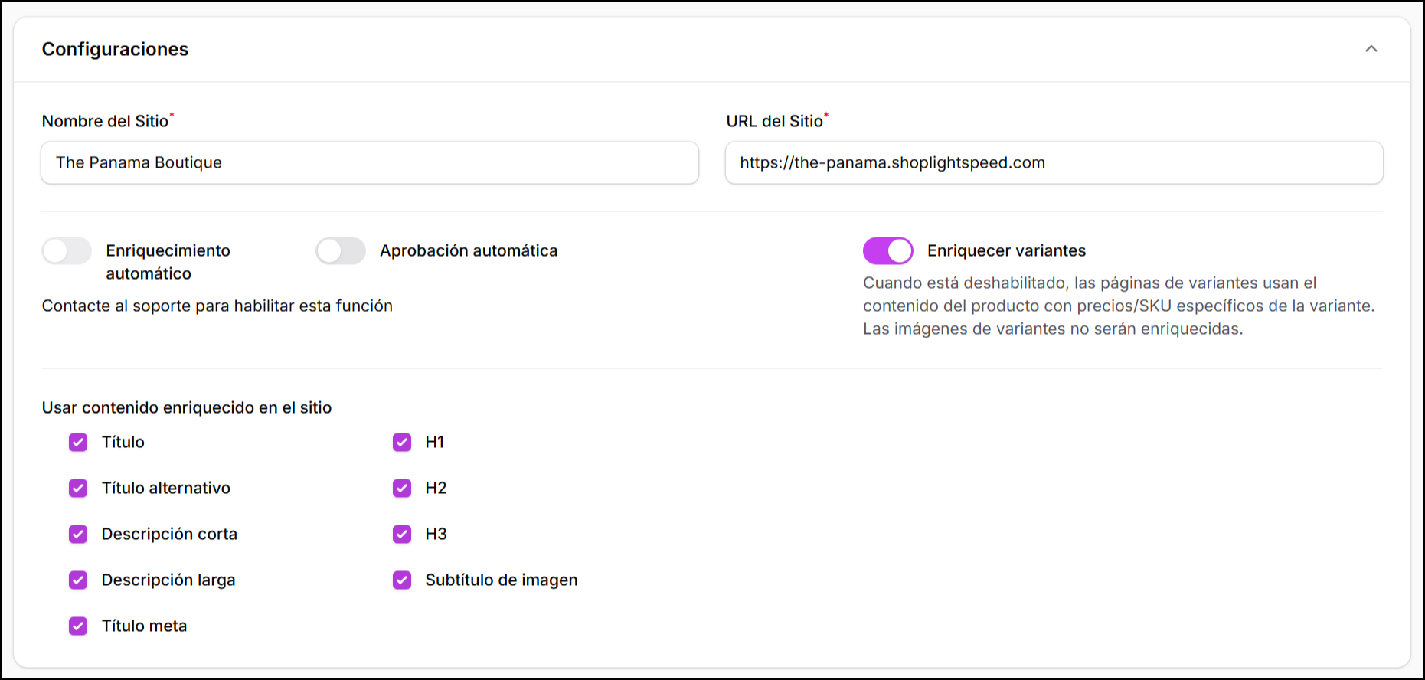
Task: Click the Aprobación automática label
Action: (x=469, y=251)
